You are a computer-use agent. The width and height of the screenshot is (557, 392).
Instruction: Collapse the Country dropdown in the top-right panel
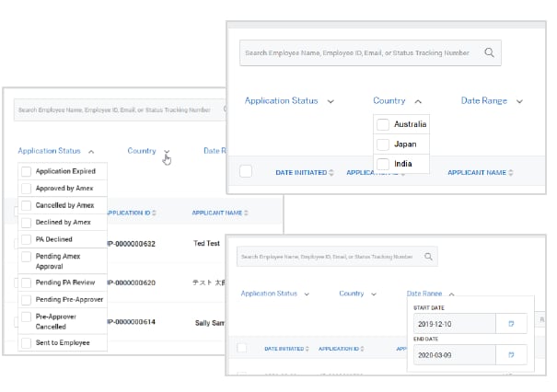(418, 101)
